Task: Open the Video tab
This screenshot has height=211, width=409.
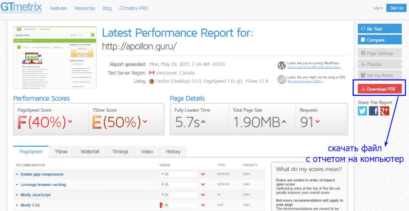Action: point(147,151)
